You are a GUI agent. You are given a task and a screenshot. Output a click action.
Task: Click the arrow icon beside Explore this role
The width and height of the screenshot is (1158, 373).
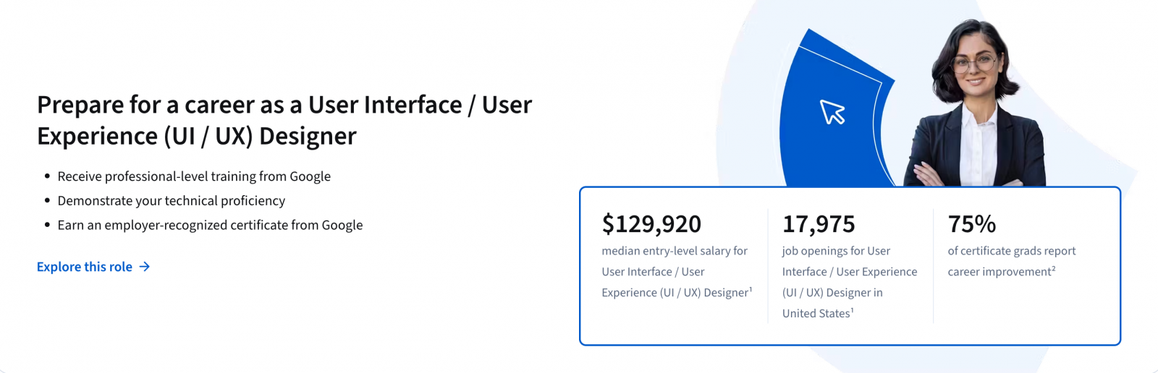(145, 267)
